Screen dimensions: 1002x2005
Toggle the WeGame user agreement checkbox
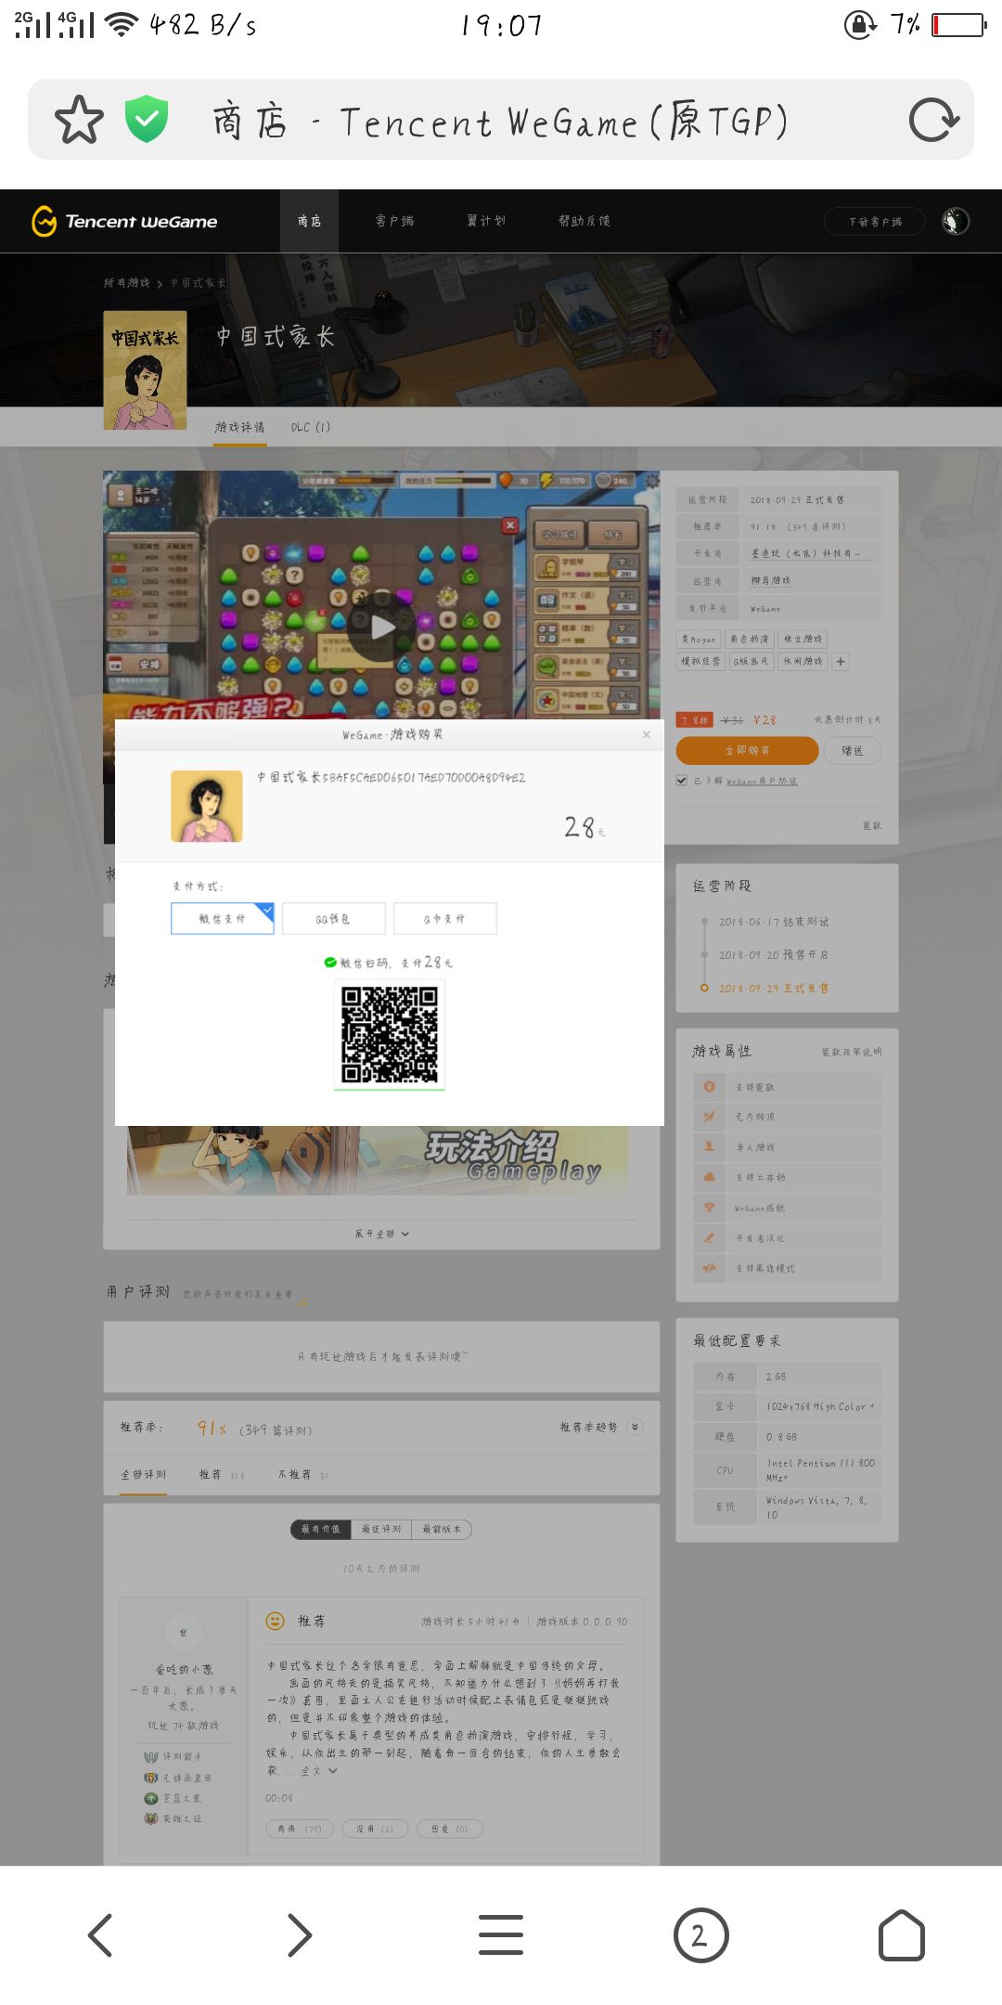click(682, 781)
